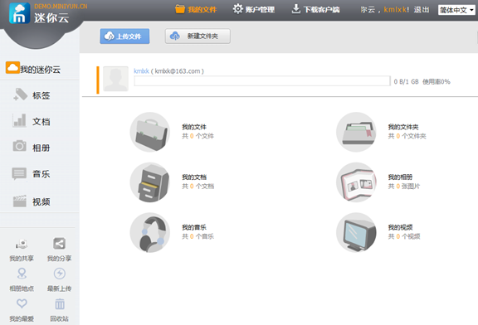The width and height of the screenshot is (478, 325).
Task: Click the 标签 tag icon
Action: [20, 95]
